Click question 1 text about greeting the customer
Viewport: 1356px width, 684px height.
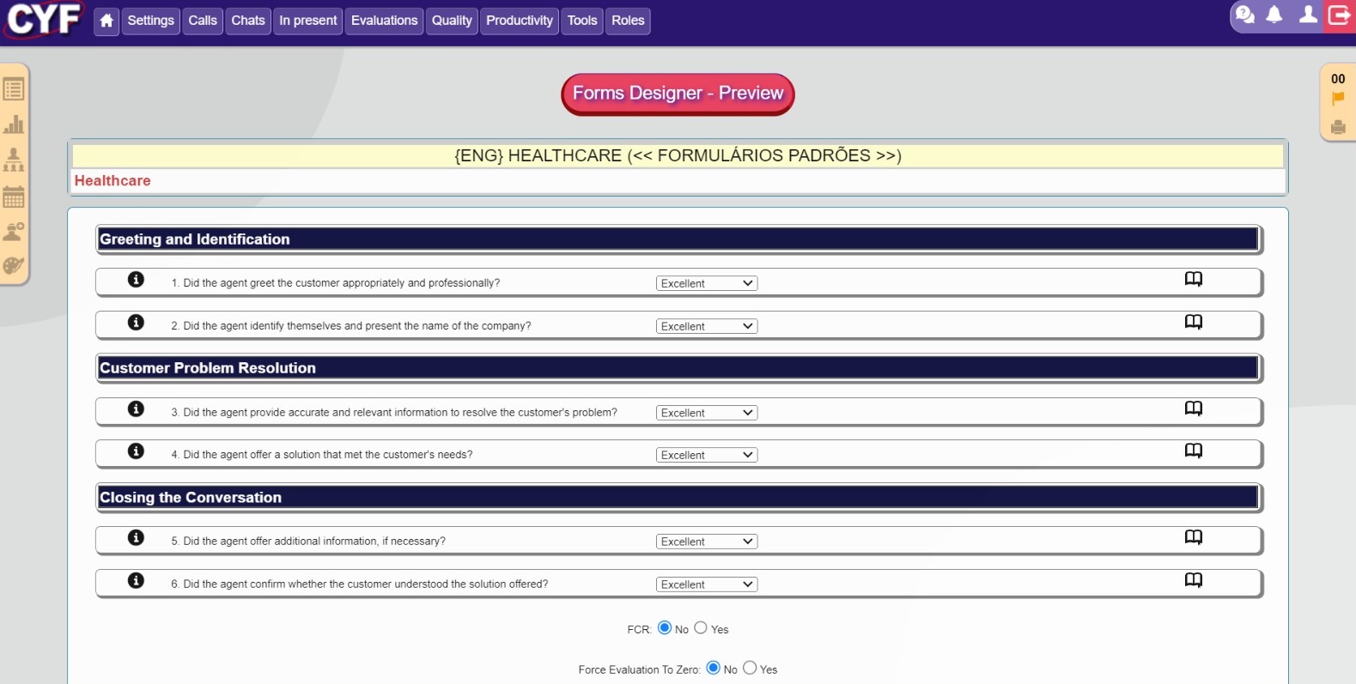336,283
